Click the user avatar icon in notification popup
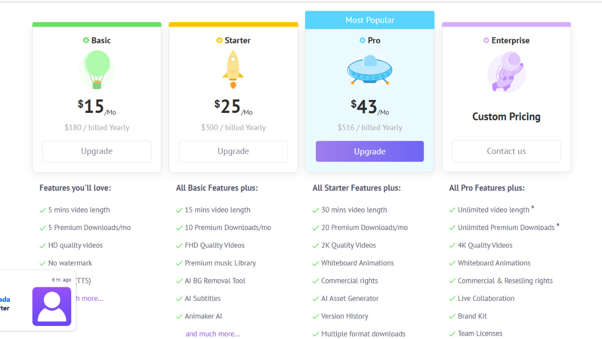 coord(52,306)
